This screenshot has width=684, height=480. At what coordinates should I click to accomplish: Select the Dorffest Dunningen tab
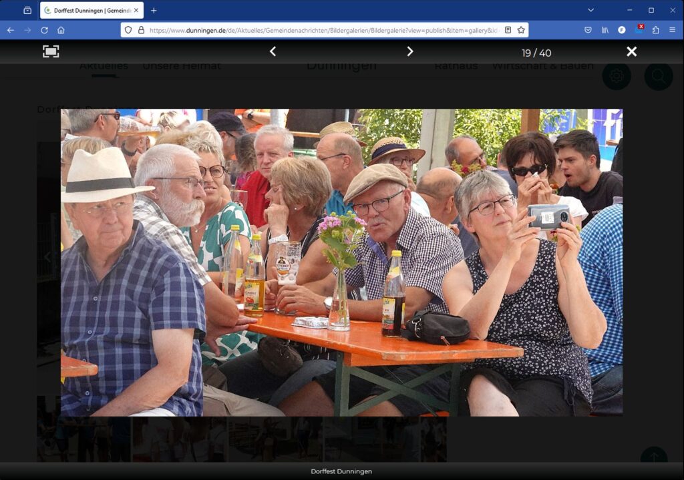(88, 11)
